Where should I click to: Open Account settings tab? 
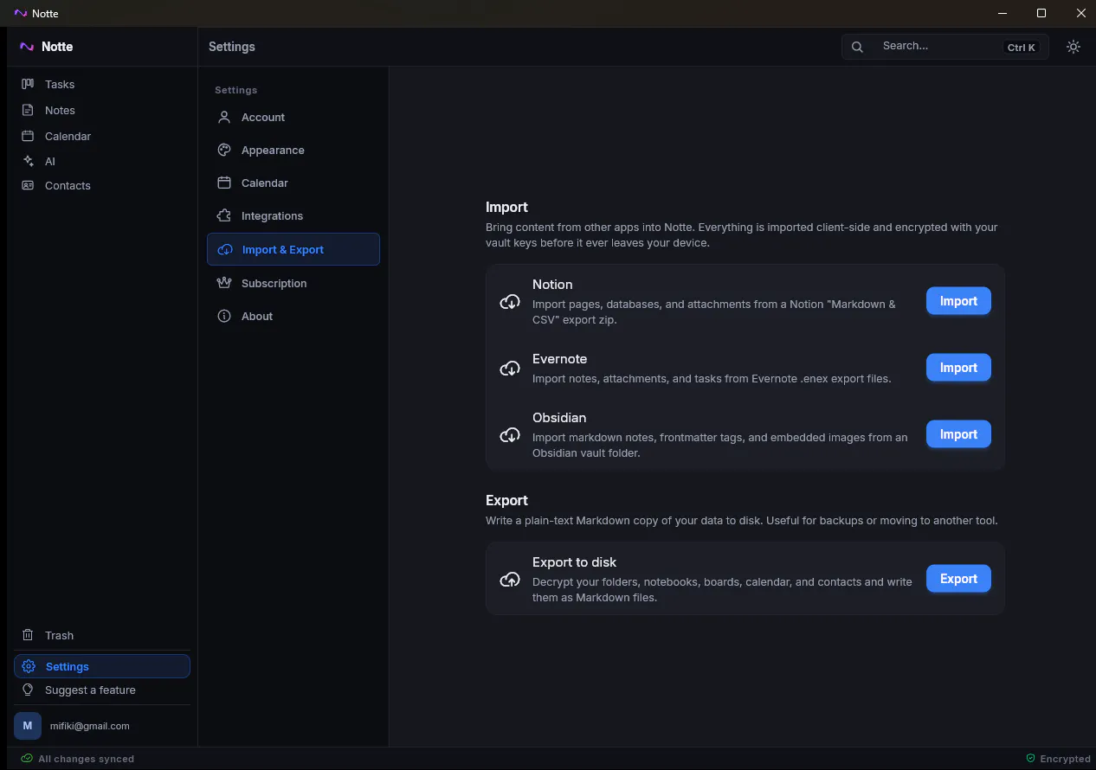click(293, 117)
